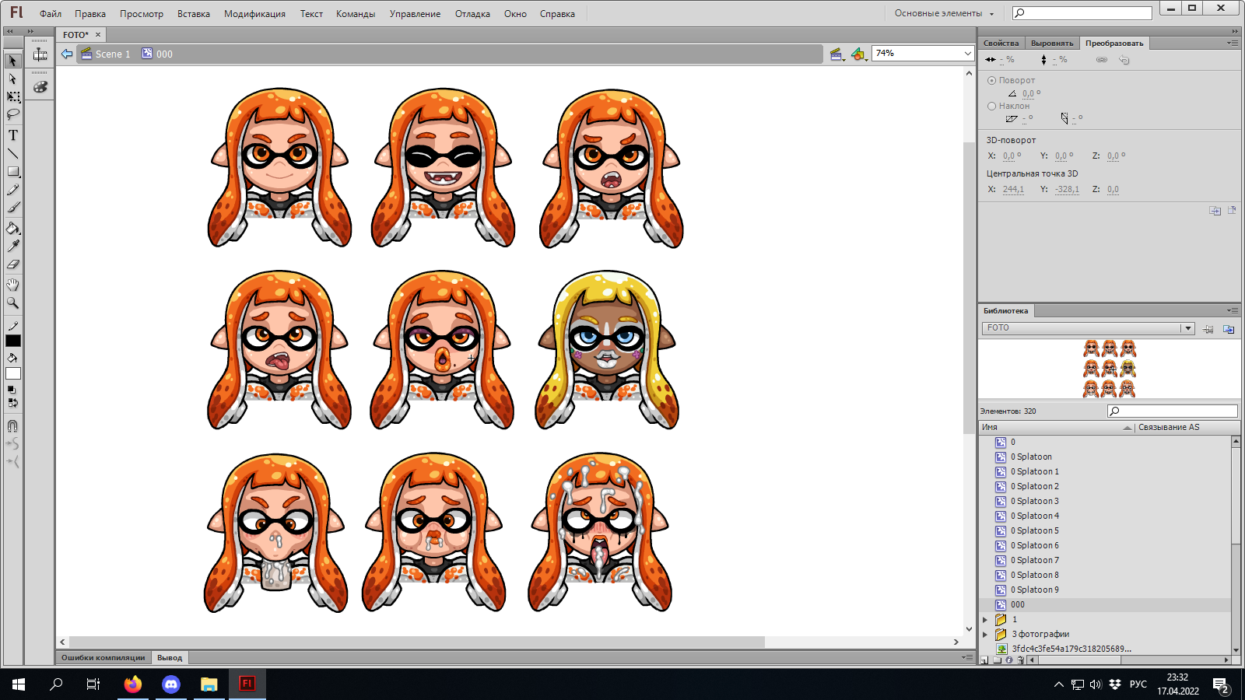Close the FOTO* document tab
This screenshot has height=700, width=1245.
(98, 35)
